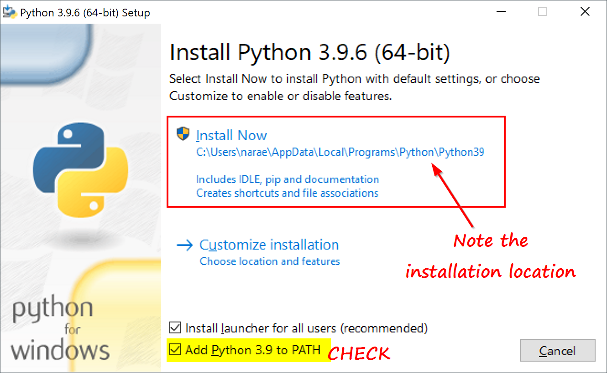
Task: Close the Python Setup window
Action: tap(585, 12)
